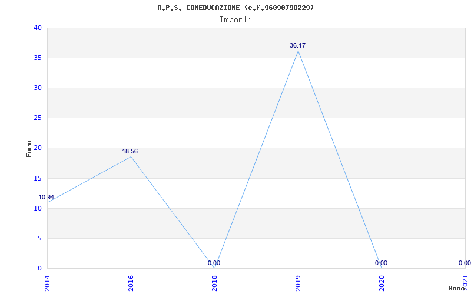Click the 25 y-axis tick label
Image resolution: width=471 pixels, height=294 pixels.
pyautogui.click(x=38, y=118)
